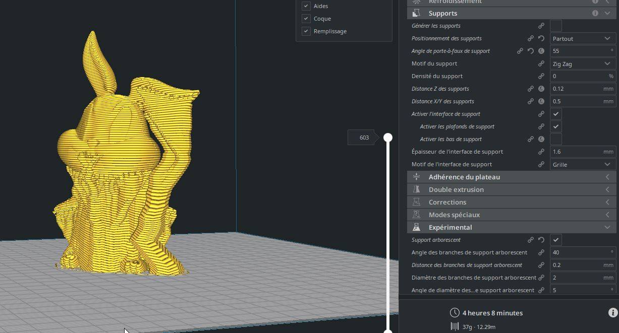Click info icon beside print time estimate
Screen dimensions: 619x333
click(x=613, y=313)
